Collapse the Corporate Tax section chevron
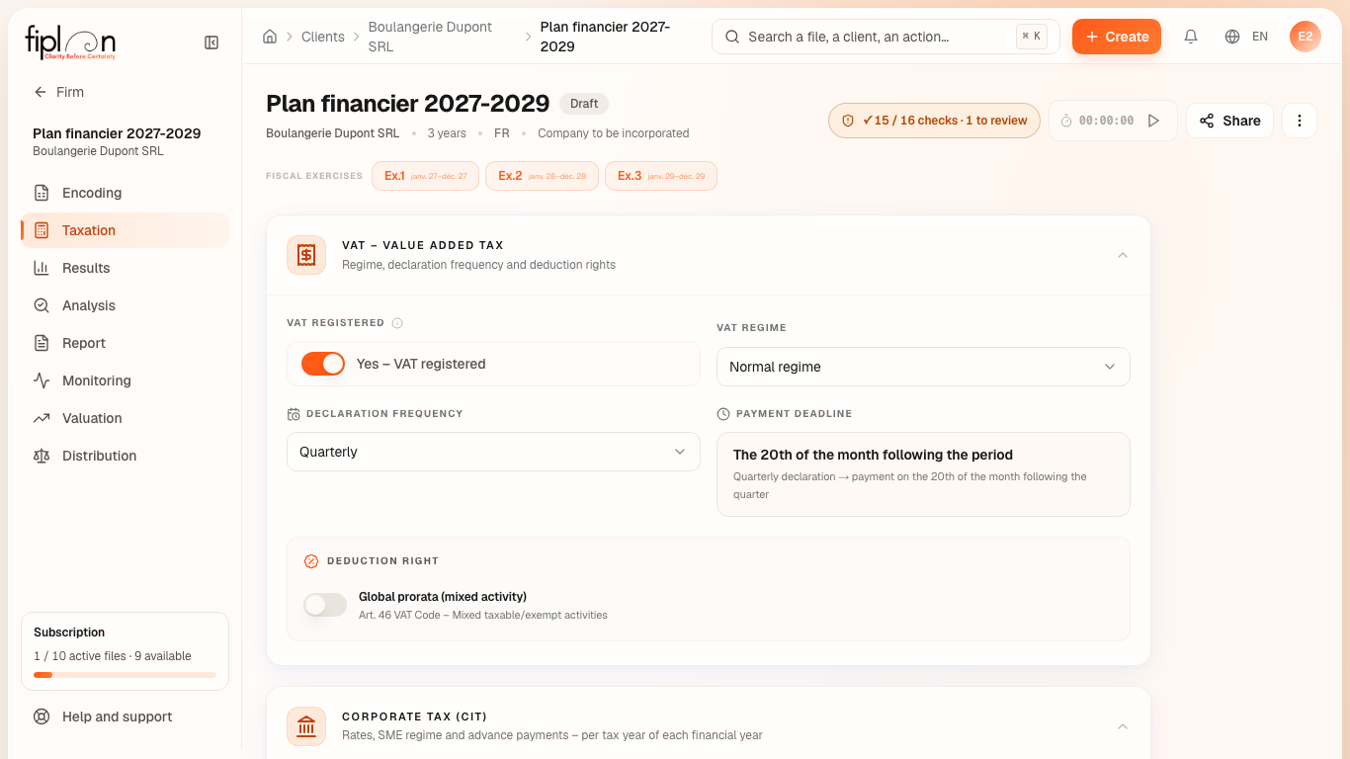This screenshot has height=759, width=1350. pos(1123,726)
